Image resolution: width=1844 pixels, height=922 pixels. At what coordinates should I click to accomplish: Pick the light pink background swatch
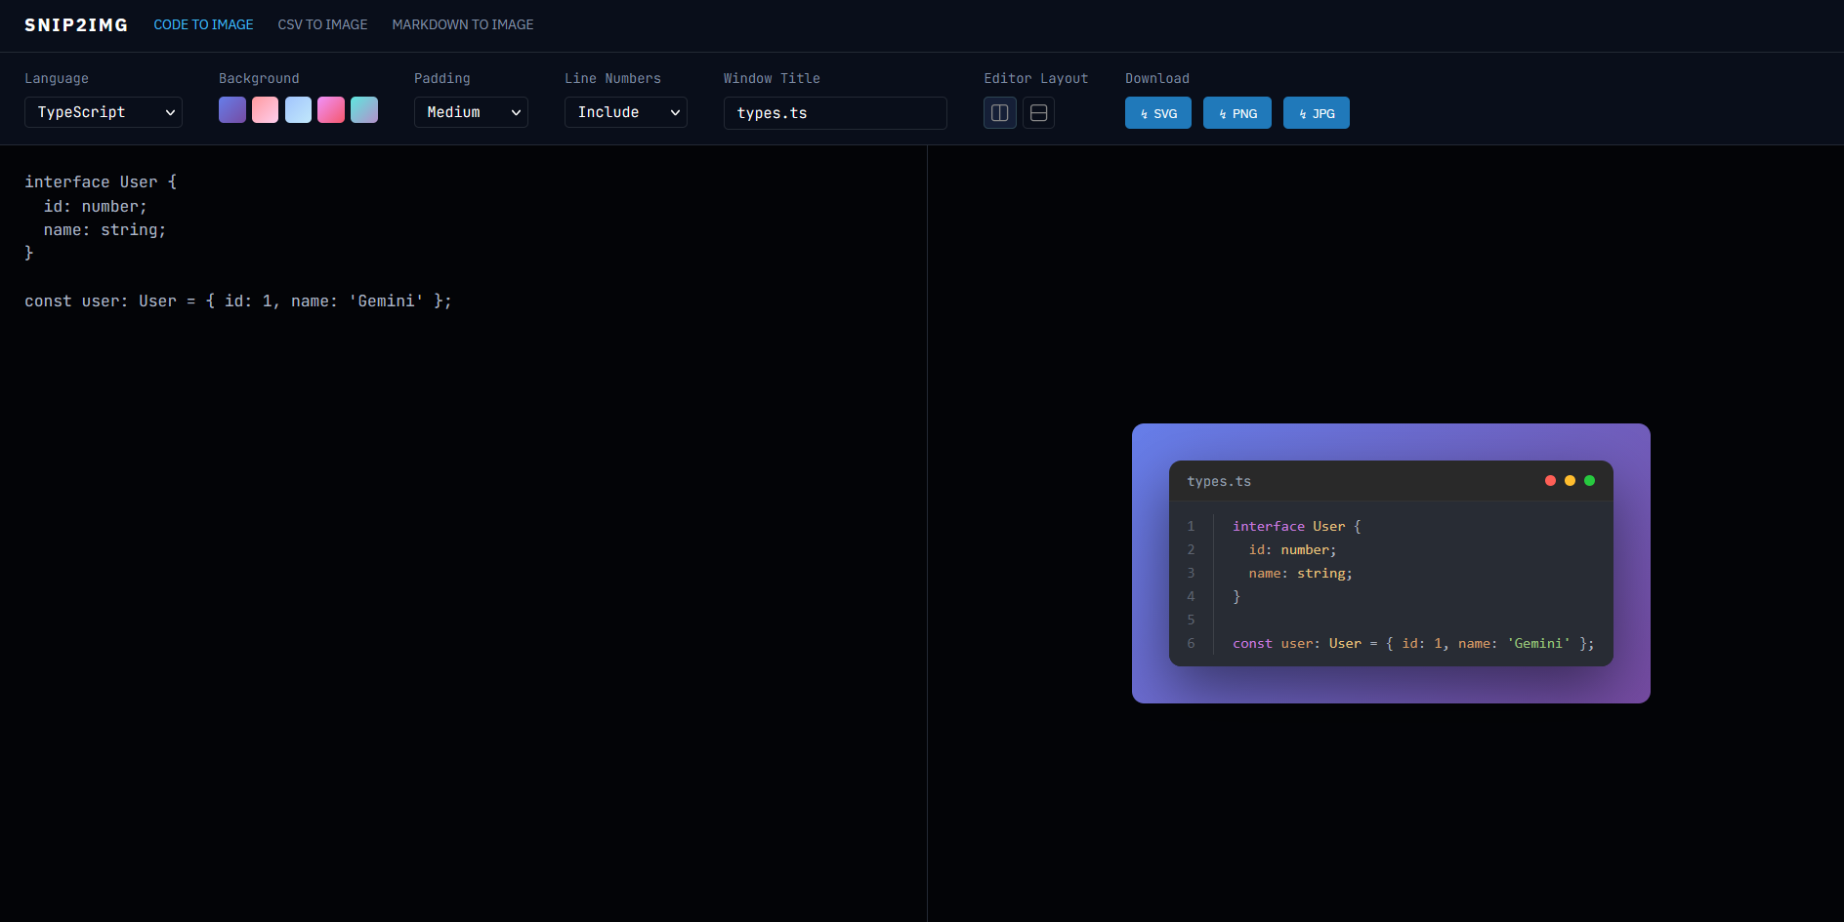coord(265,110)
